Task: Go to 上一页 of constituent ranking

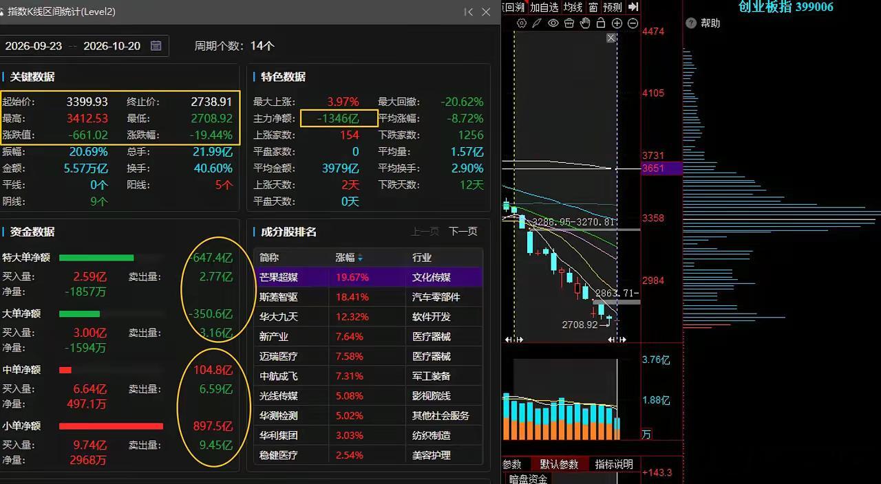Action: tap(425, 232)
